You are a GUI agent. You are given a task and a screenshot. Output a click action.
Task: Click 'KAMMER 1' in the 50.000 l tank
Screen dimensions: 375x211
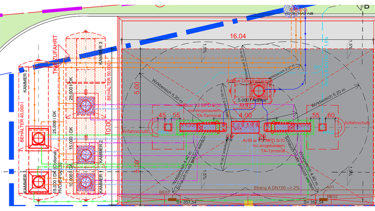[x=100, y=182]
